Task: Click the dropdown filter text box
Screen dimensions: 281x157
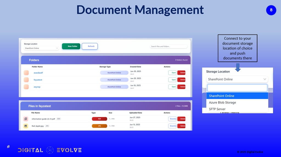Action: [x=237, y=88]
